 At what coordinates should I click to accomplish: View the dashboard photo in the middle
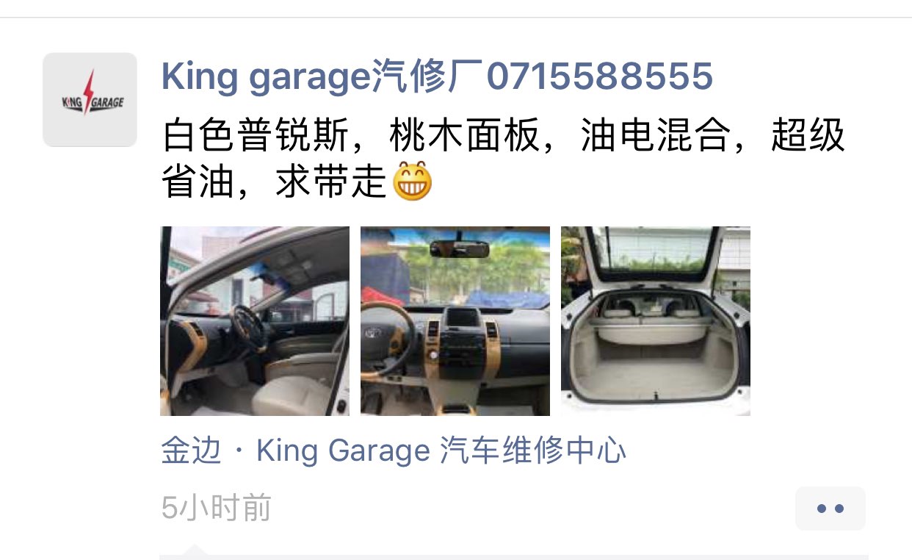(x=455, y=321)
